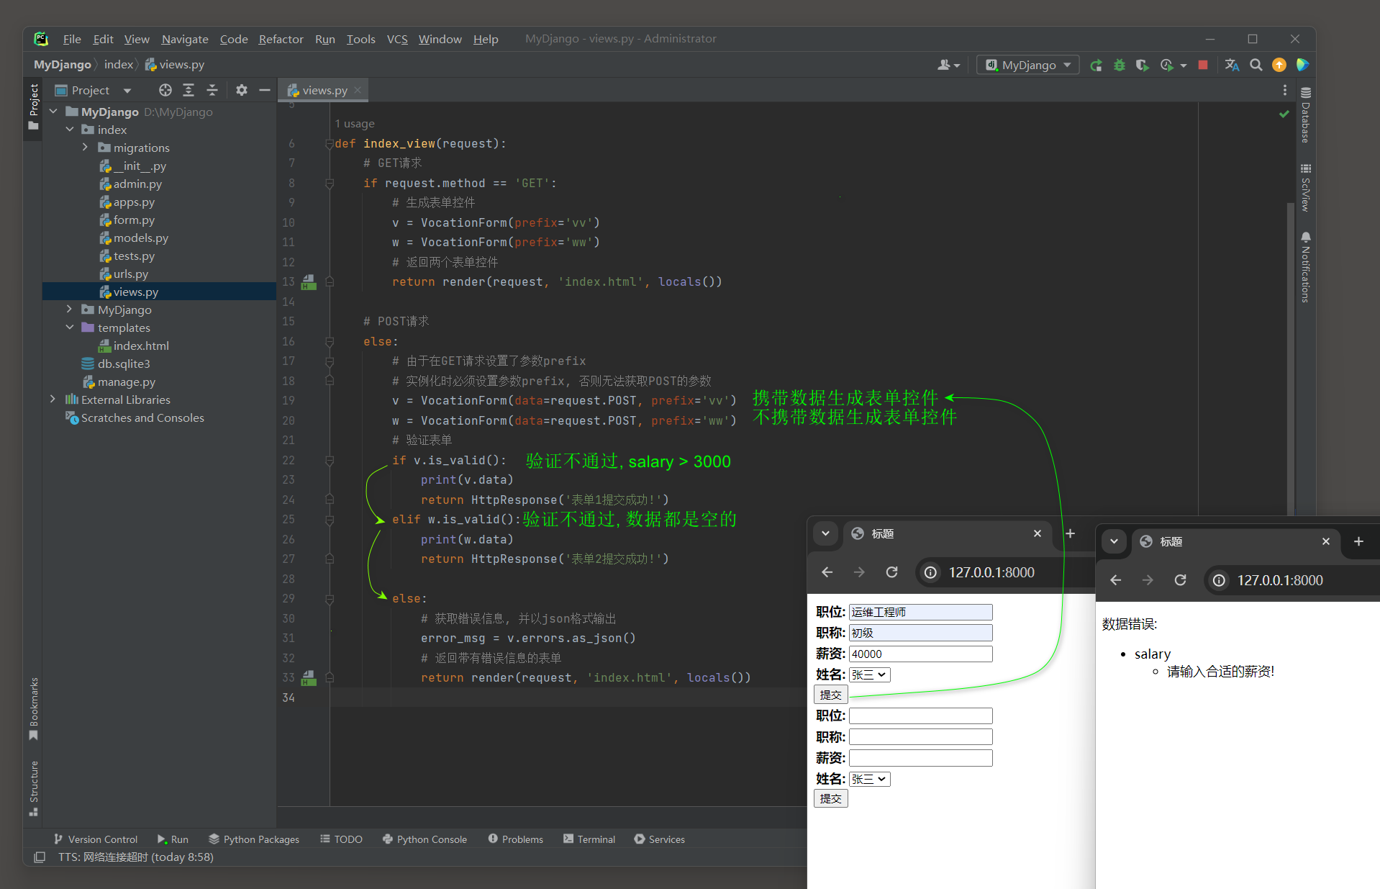Open the JetBrains toolbox colorful icon

click(x=1302, y=66)
